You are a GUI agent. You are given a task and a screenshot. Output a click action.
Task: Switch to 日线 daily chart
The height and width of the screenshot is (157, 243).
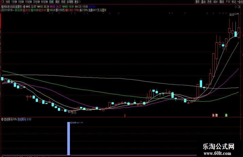pos(51,2)
